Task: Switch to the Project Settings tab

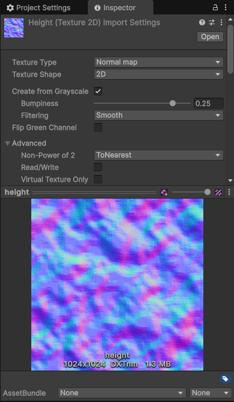Action: (38, 8)
